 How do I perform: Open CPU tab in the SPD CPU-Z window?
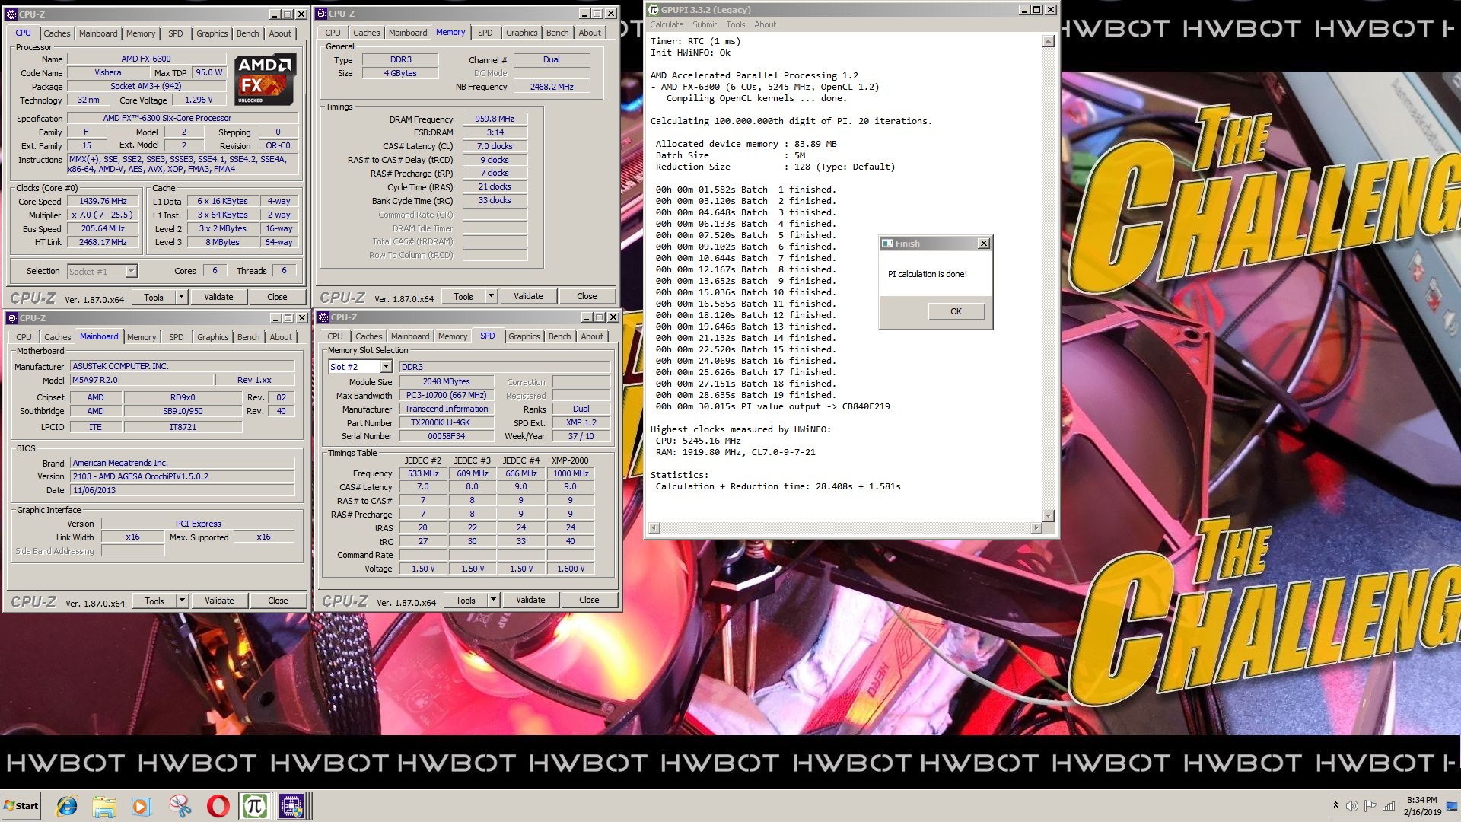[335, 336]
